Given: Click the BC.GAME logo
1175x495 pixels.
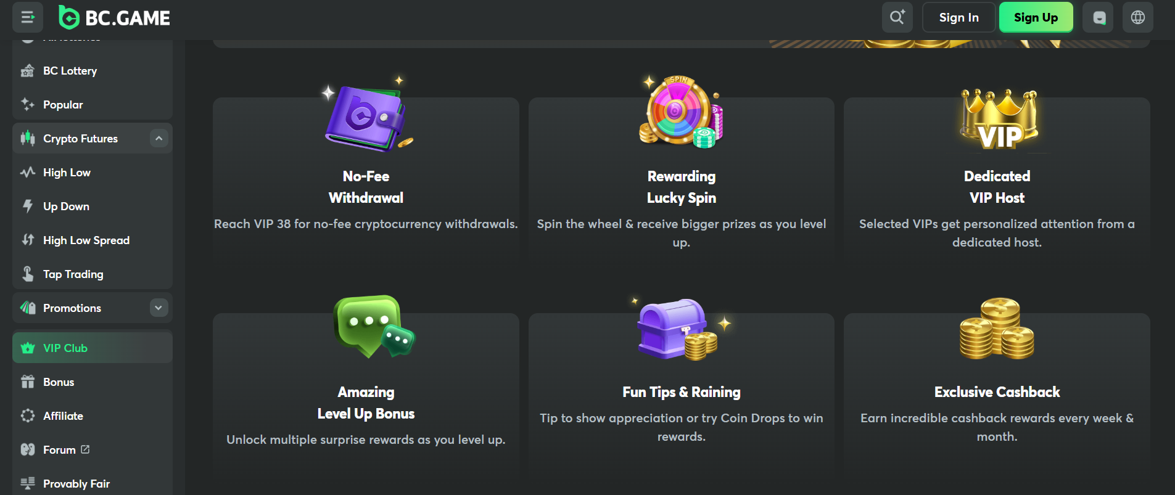Looking at the screenshot, I should click(x=115, y=18).
